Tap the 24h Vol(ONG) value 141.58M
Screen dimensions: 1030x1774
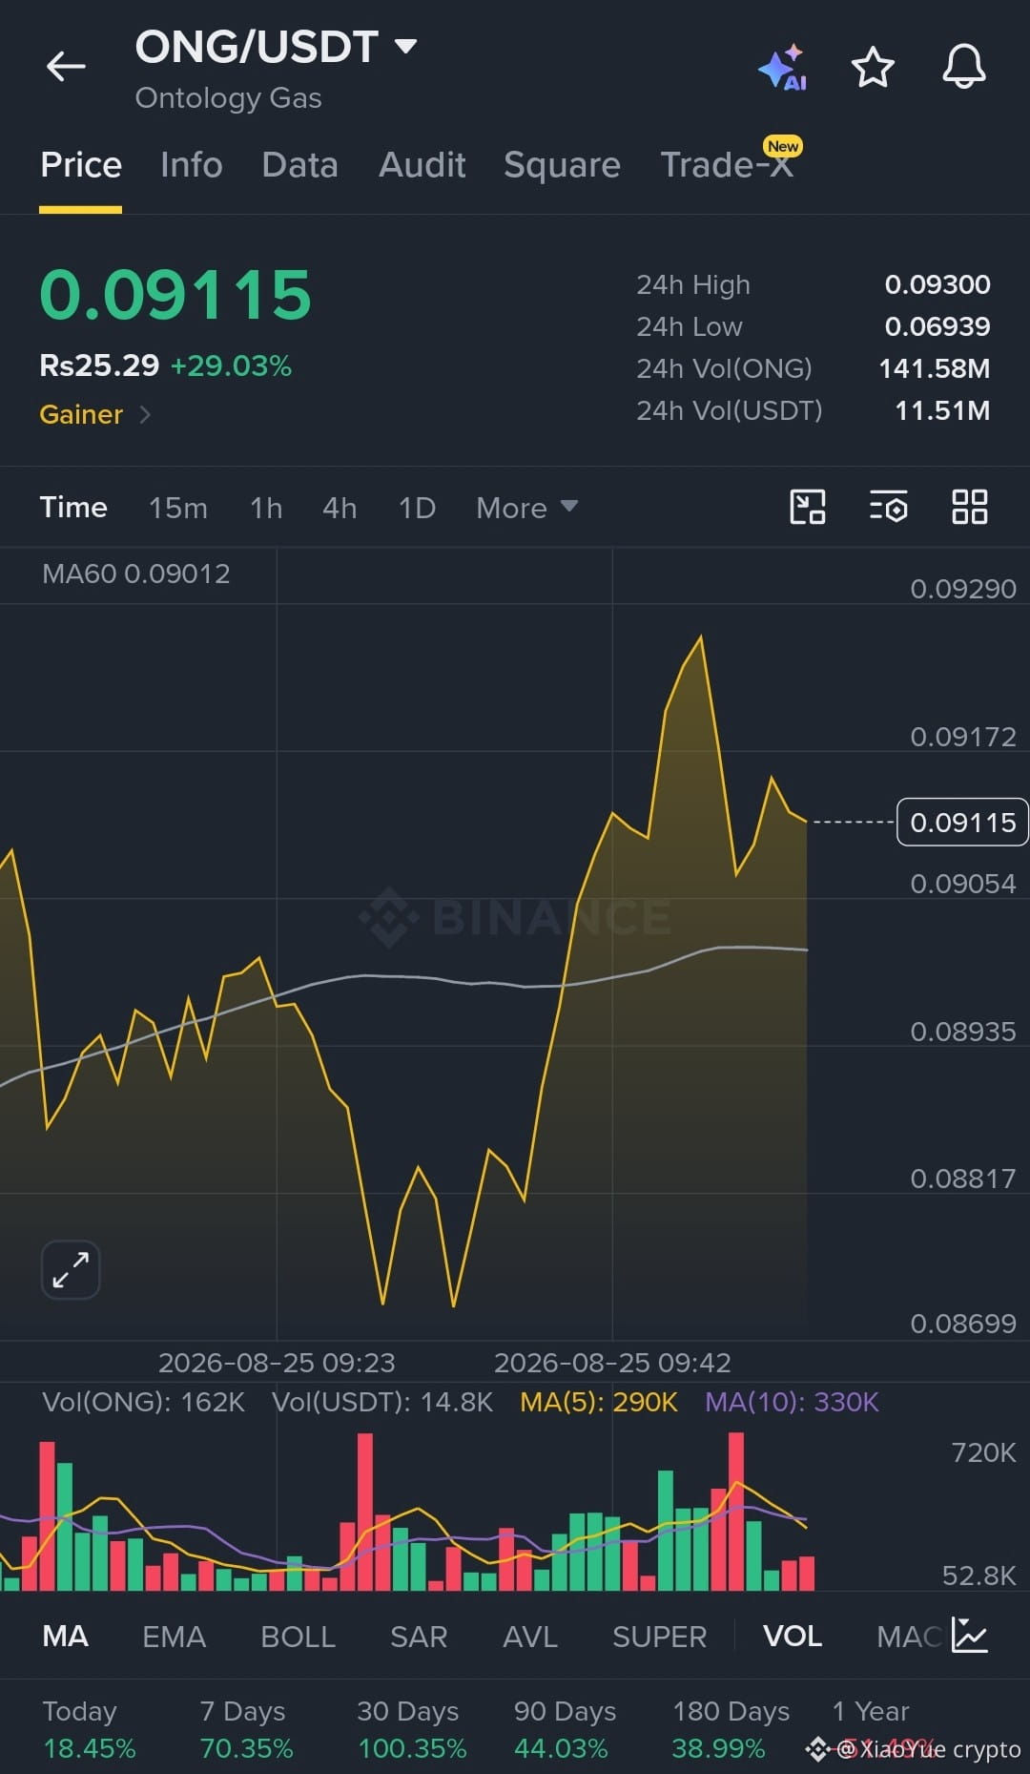(x=934, y=368)
